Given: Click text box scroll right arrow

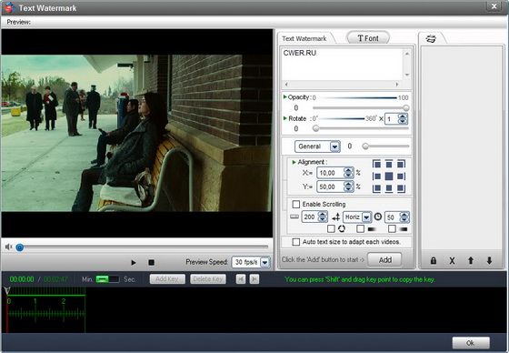Looking at the screenshot, I should pyautogui.click(x=397, y=85).
